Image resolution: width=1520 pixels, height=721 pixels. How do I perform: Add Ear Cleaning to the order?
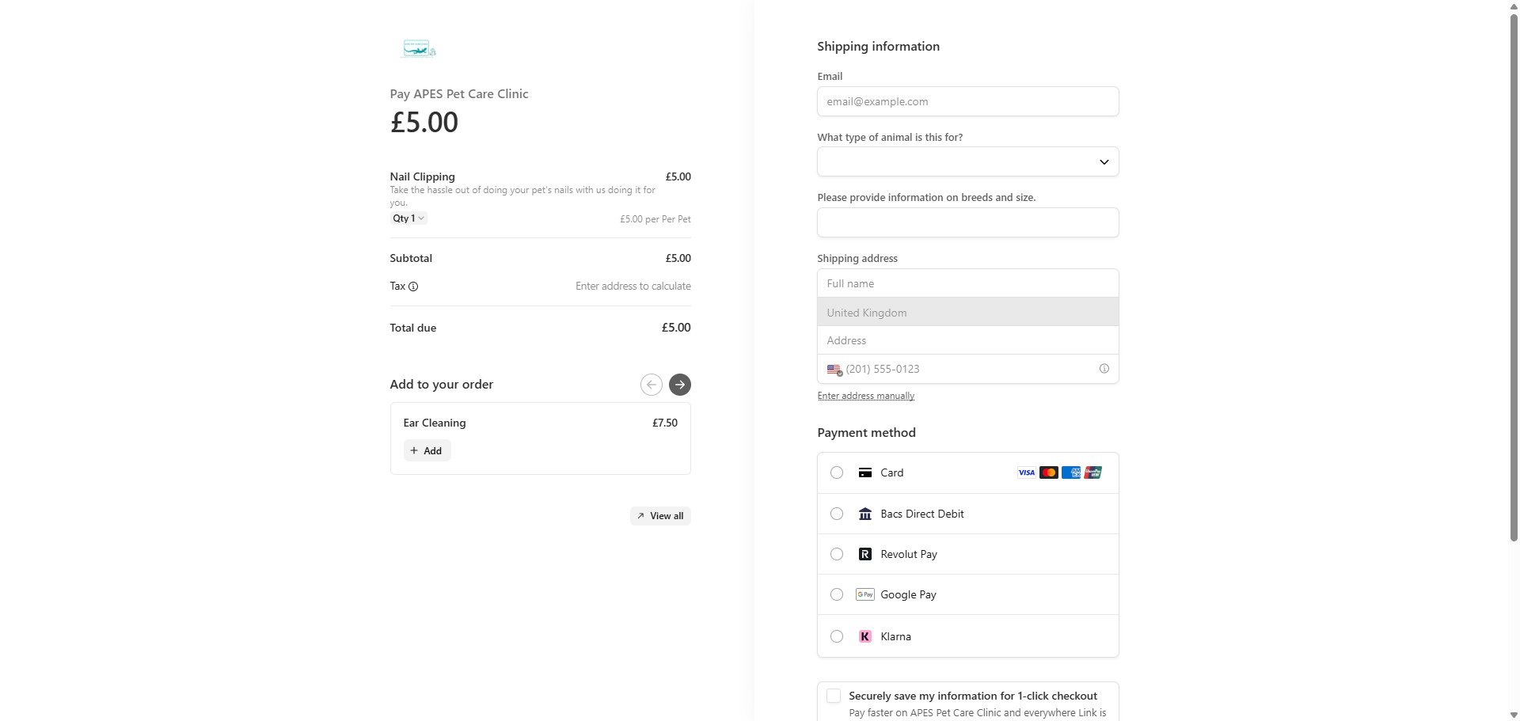click(427, 450)
